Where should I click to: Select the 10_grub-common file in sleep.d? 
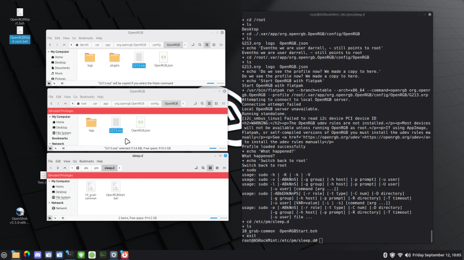tap(91, 189)
